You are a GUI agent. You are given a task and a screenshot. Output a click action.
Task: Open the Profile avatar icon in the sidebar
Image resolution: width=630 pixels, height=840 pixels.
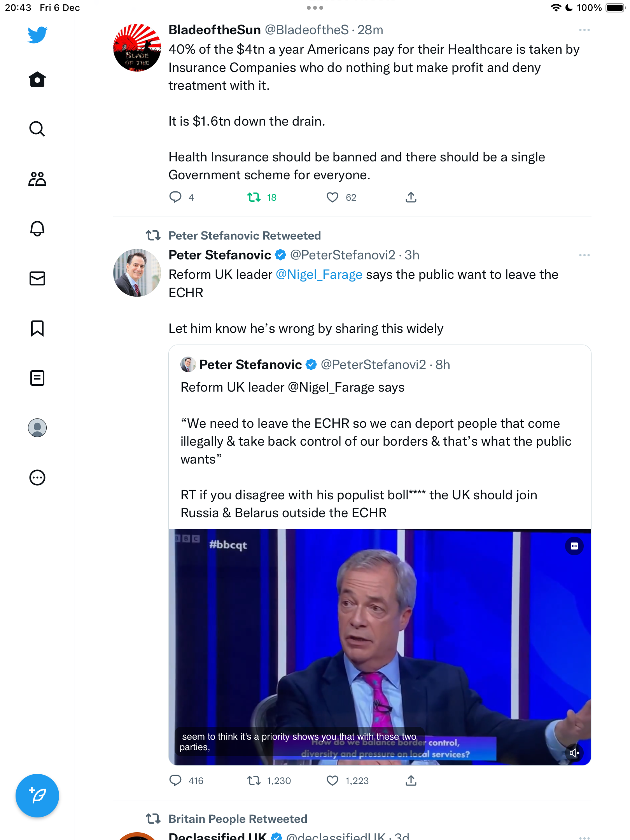pos(37,428)
